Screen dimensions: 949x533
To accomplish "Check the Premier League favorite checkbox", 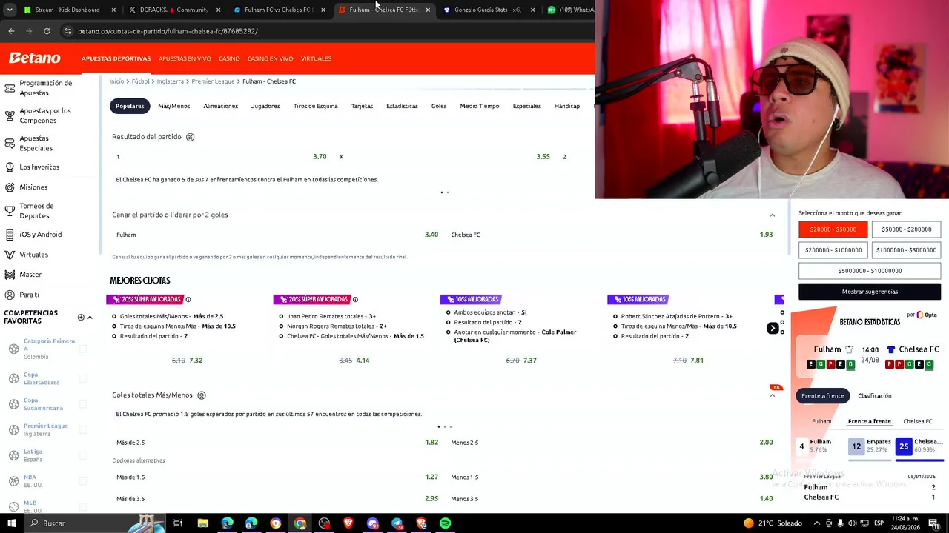I will (83, 429).
